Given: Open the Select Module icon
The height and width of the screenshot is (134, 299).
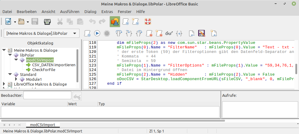Looking at the screenshot, I should (x=136, y=22).
